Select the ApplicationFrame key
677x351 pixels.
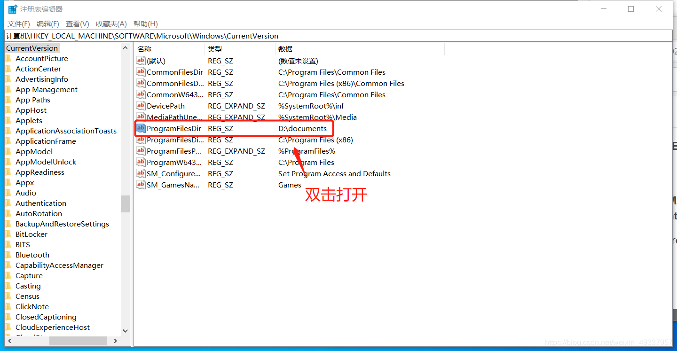pos(46,141)
